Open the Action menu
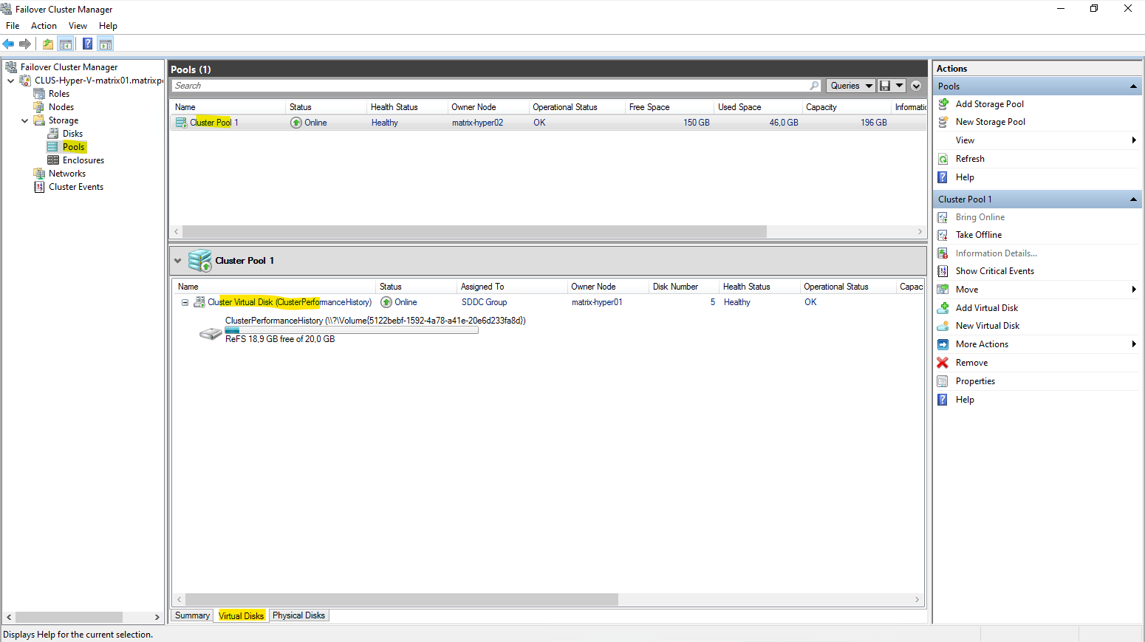This screenshot has width=1145, height=642. click(x=44, y=26)
